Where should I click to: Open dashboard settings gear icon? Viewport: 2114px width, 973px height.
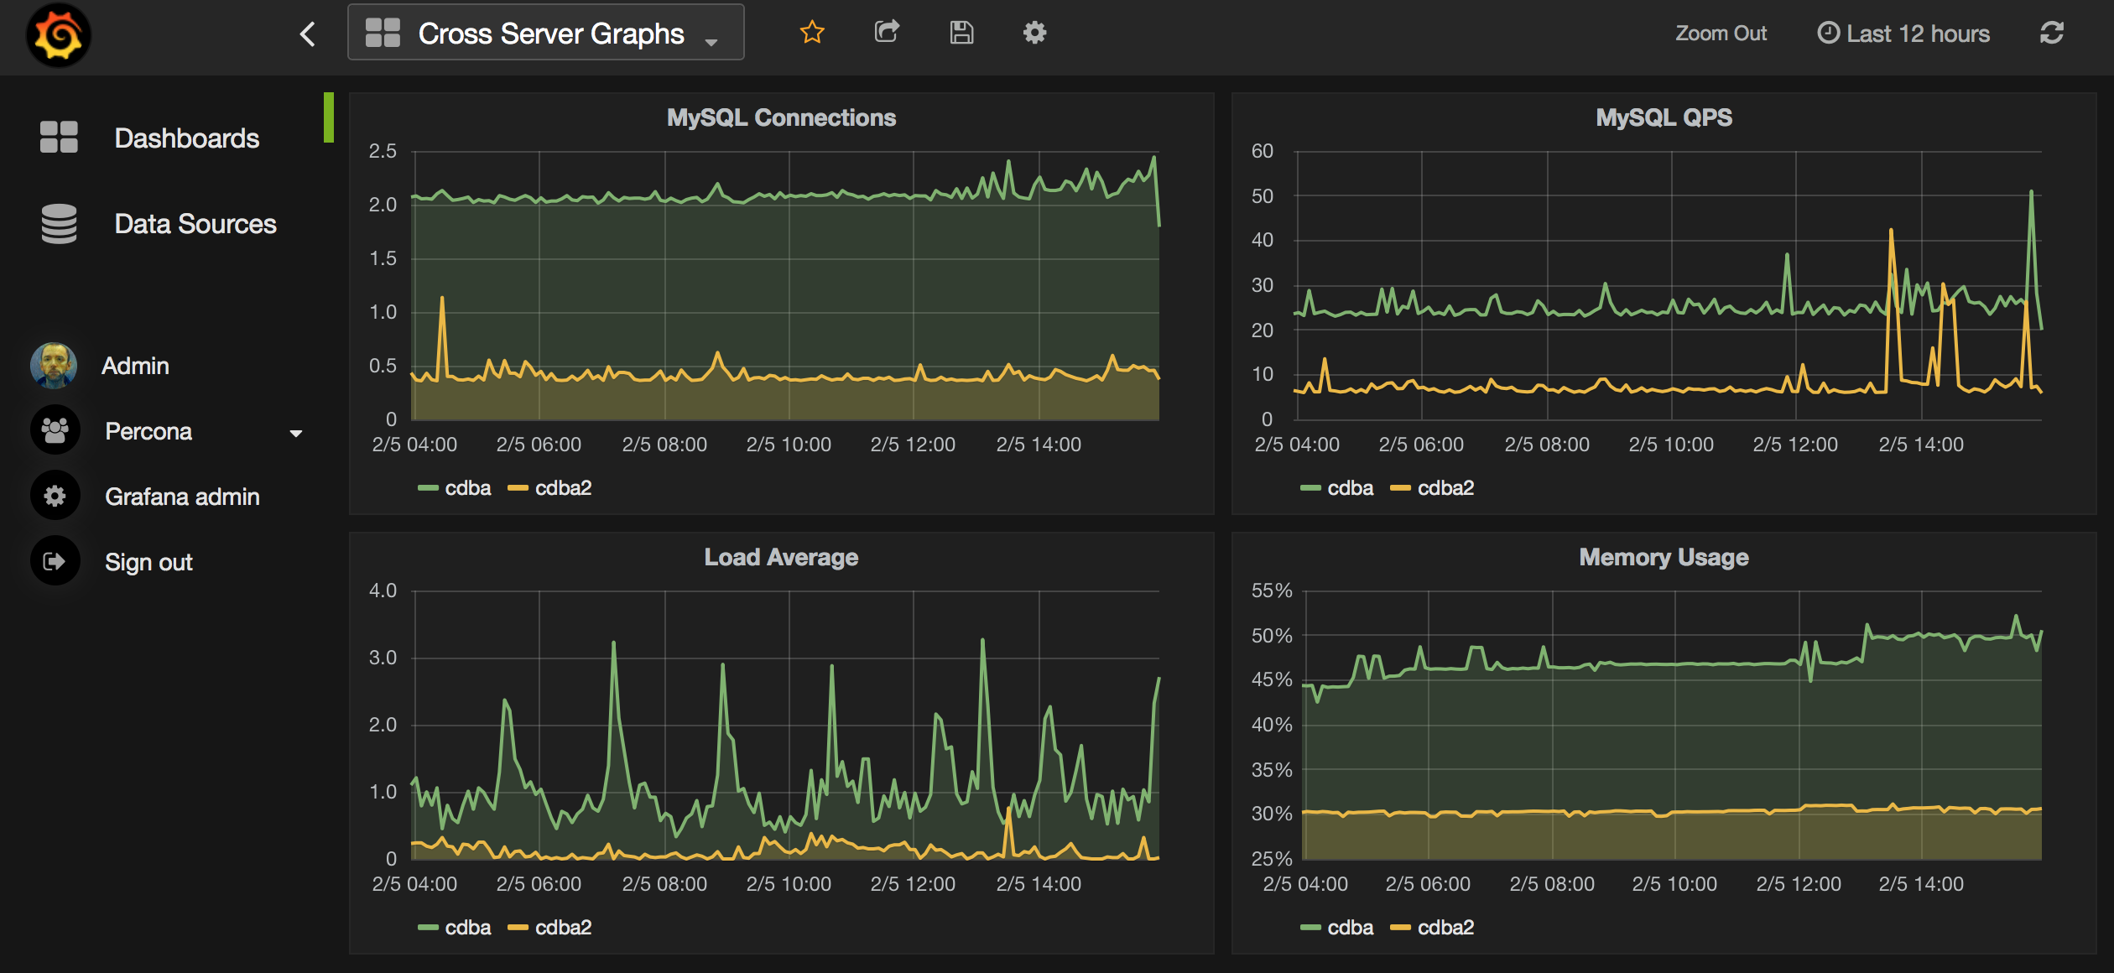tap(1034, 33)
